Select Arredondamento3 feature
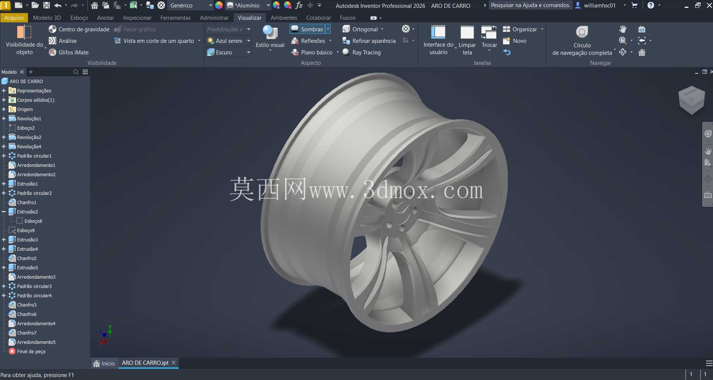 pos(32,277)
